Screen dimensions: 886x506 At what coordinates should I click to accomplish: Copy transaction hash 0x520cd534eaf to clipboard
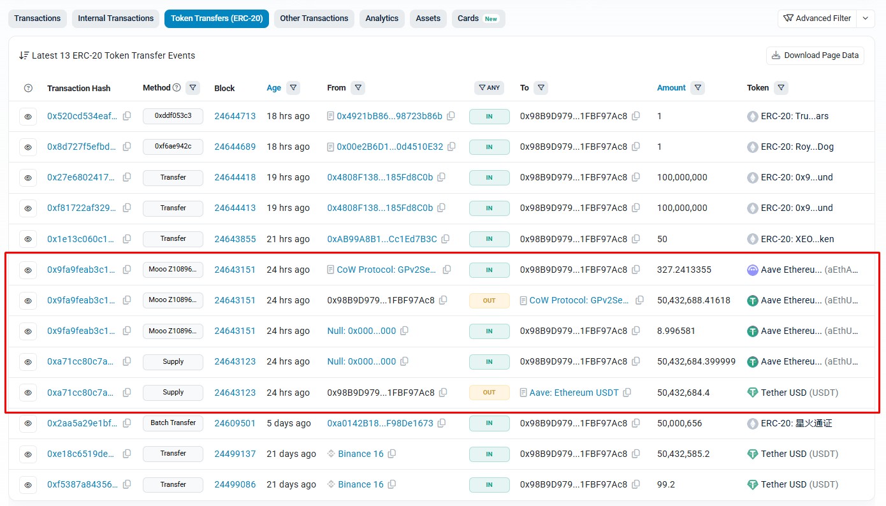tap(127, 116)
